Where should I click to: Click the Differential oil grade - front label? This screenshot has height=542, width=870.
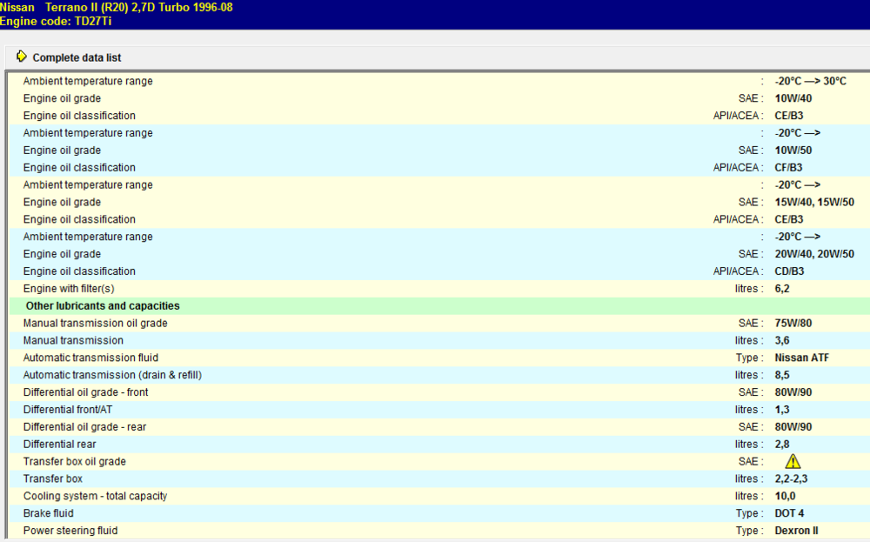click(85, 392)
